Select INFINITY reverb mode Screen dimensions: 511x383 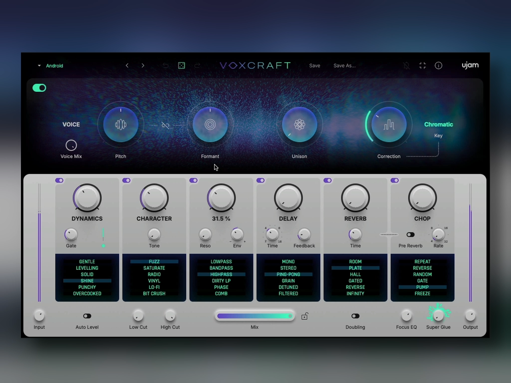[355, 293]
